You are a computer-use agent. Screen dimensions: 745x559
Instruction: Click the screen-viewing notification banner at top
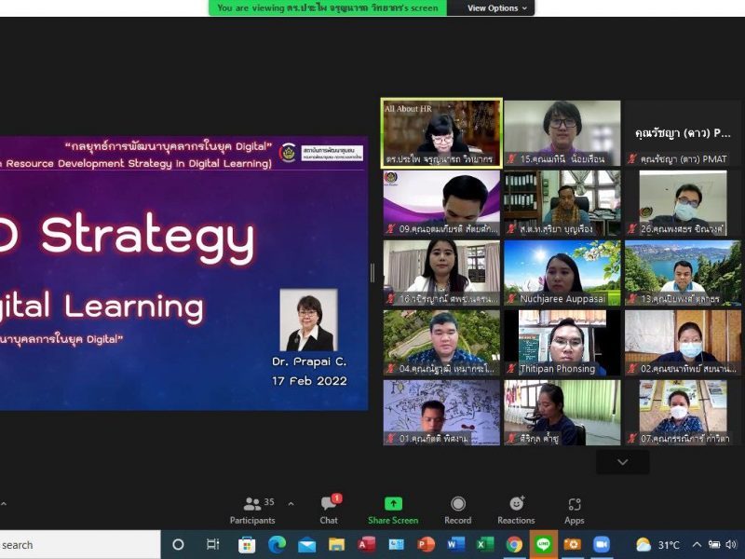click(328, 7)
